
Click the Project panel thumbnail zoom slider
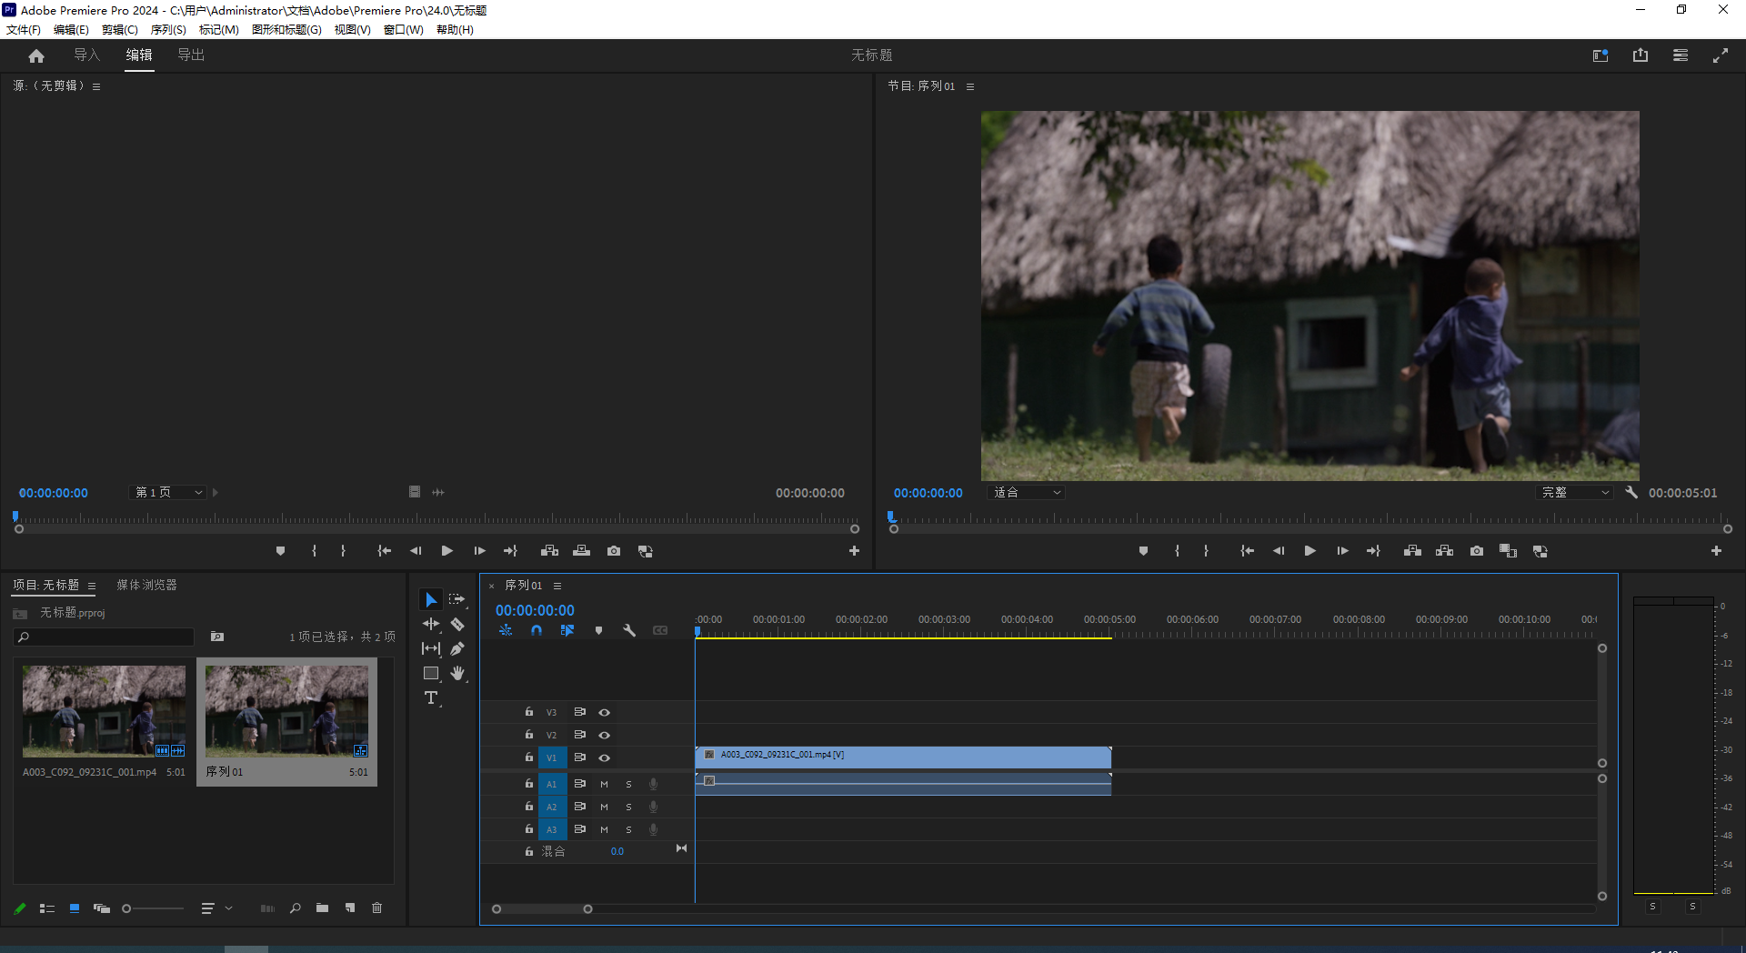click(127, 908)
